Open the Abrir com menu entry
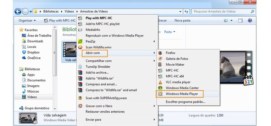Screen dimensions: 271x126 coord(117,53)
